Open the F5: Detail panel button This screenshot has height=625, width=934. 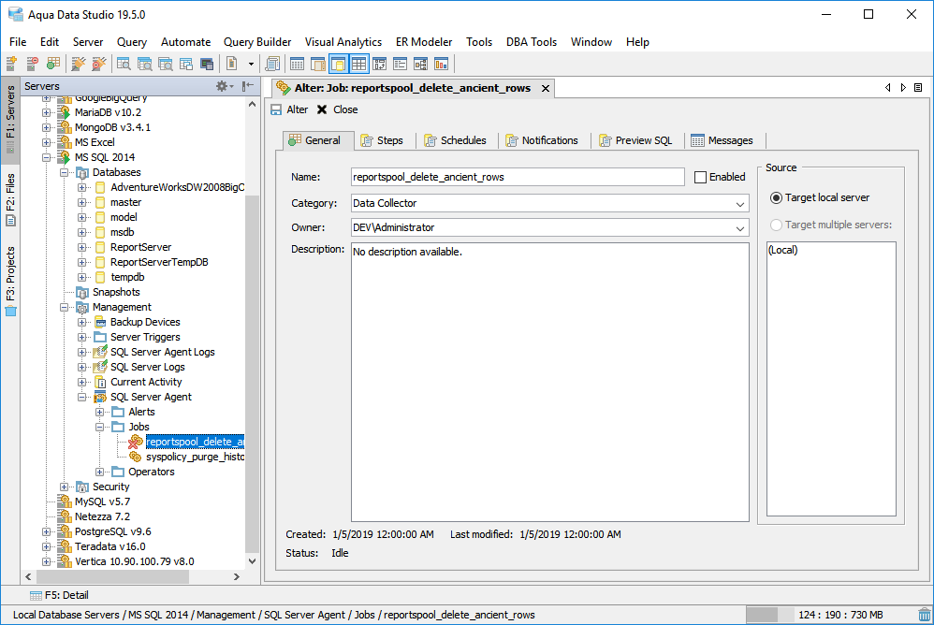pyautogui.click(x=60, y=595)
